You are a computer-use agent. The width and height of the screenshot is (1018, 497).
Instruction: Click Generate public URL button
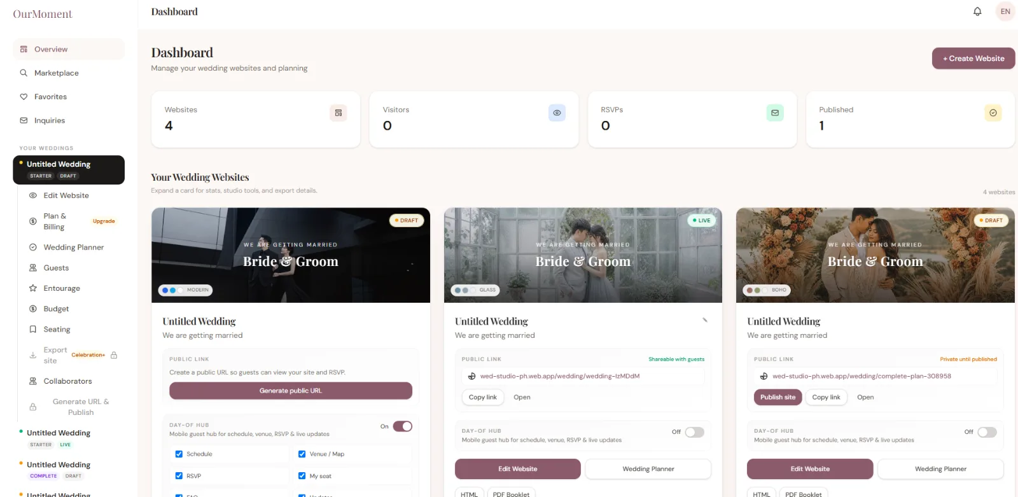[x=291, y=391]
